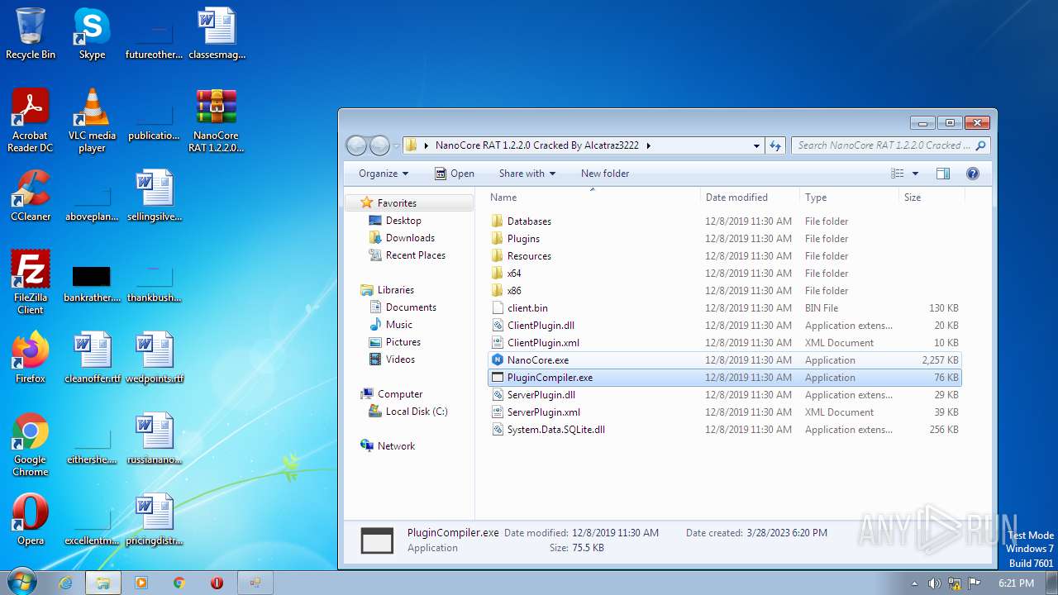Image resolution: width=1058 pixels, height=595 pixels.
Task: Open Videos library
Action: tap(400, 359)
